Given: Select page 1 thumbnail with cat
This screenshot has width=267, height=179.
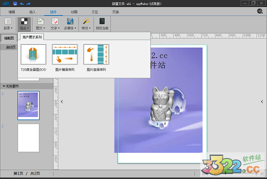Looking at the screenshot, I should point(28,105).
